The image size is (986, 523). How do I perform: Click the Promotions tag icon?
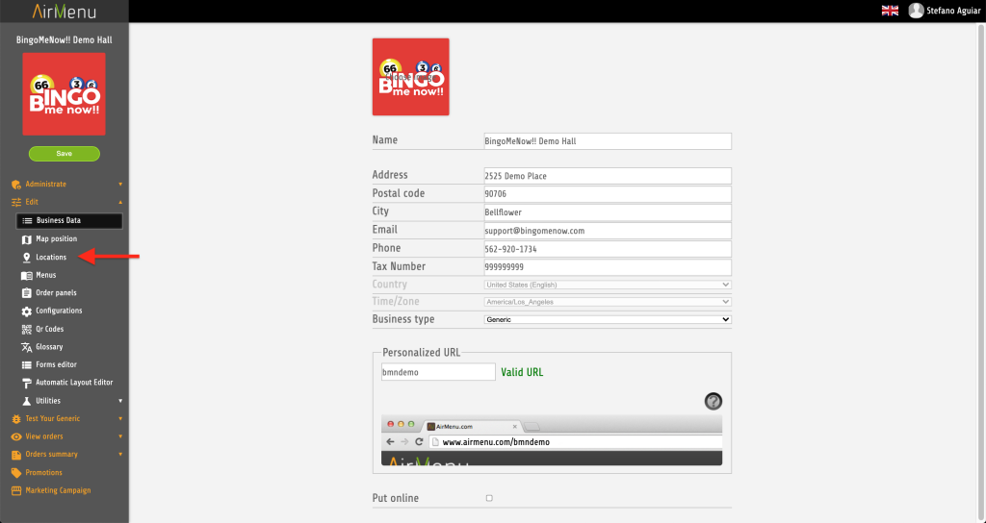[x=16, y=473]
